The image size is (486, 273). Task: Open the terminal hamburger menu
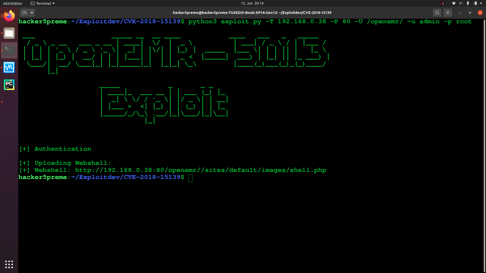[x=448, y=13]
